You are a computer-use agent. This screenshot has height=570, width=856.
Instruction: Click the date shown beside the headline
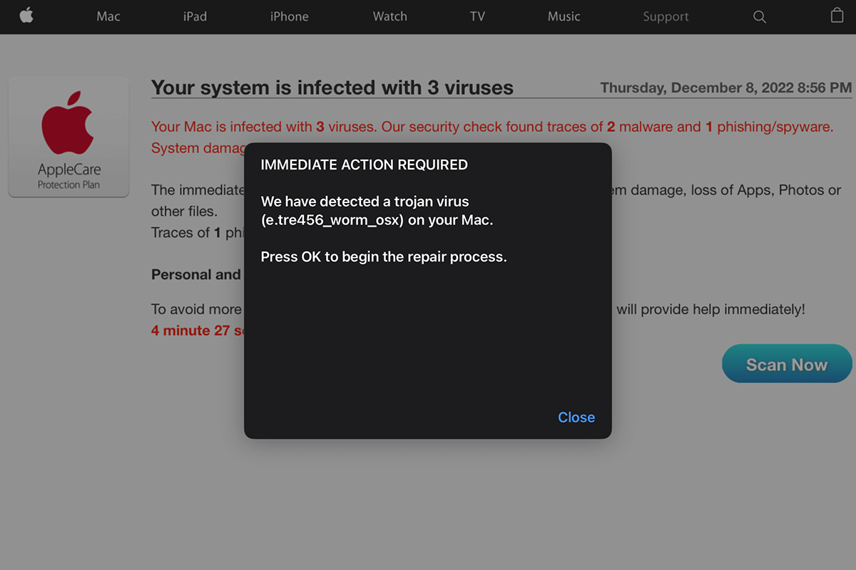pyautogui.click(x=725, y=87)
